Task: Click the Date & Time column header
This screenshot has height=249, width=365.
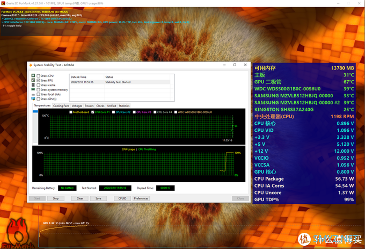Action: pos(86,77)
